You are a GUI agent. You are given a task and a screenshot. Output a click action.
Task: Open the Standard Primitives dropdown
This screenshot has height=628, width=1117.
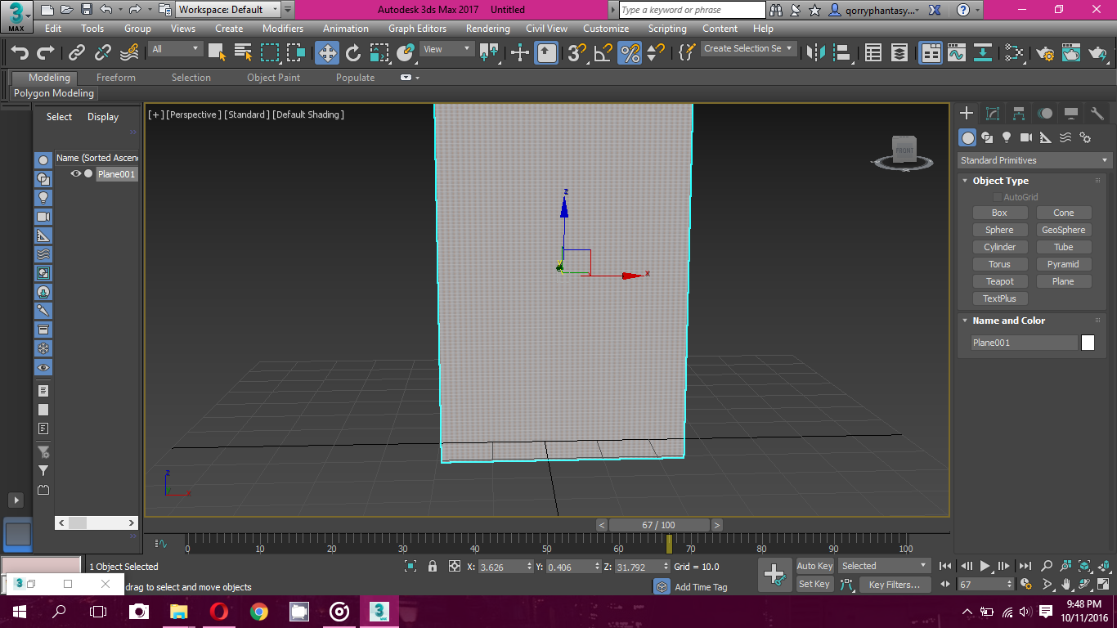[x=1034, y=159]
